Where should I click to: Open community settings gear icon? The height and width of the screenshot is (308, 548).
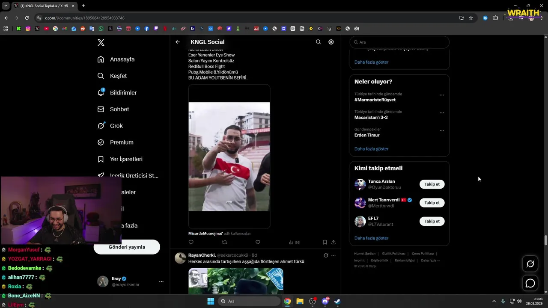click(x=331, y=42)
